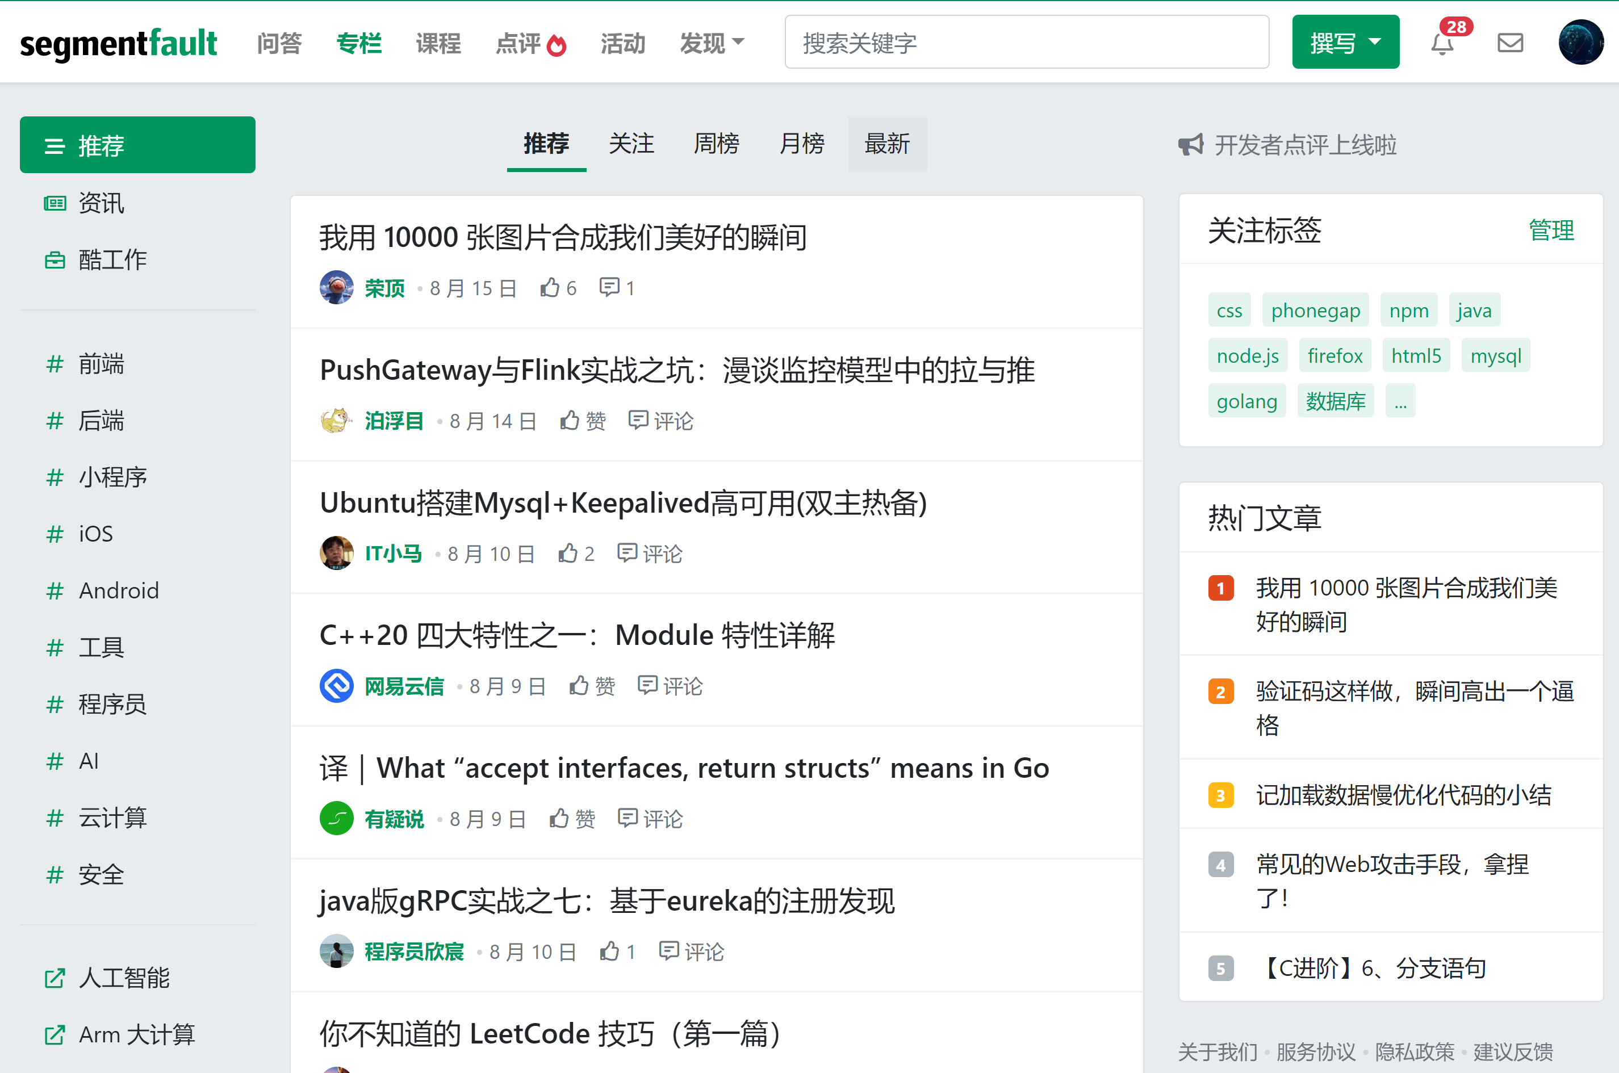The image size is (1619, 1073).
Task: Click 管理 to manage followed tags
Action: [1551, 230]
